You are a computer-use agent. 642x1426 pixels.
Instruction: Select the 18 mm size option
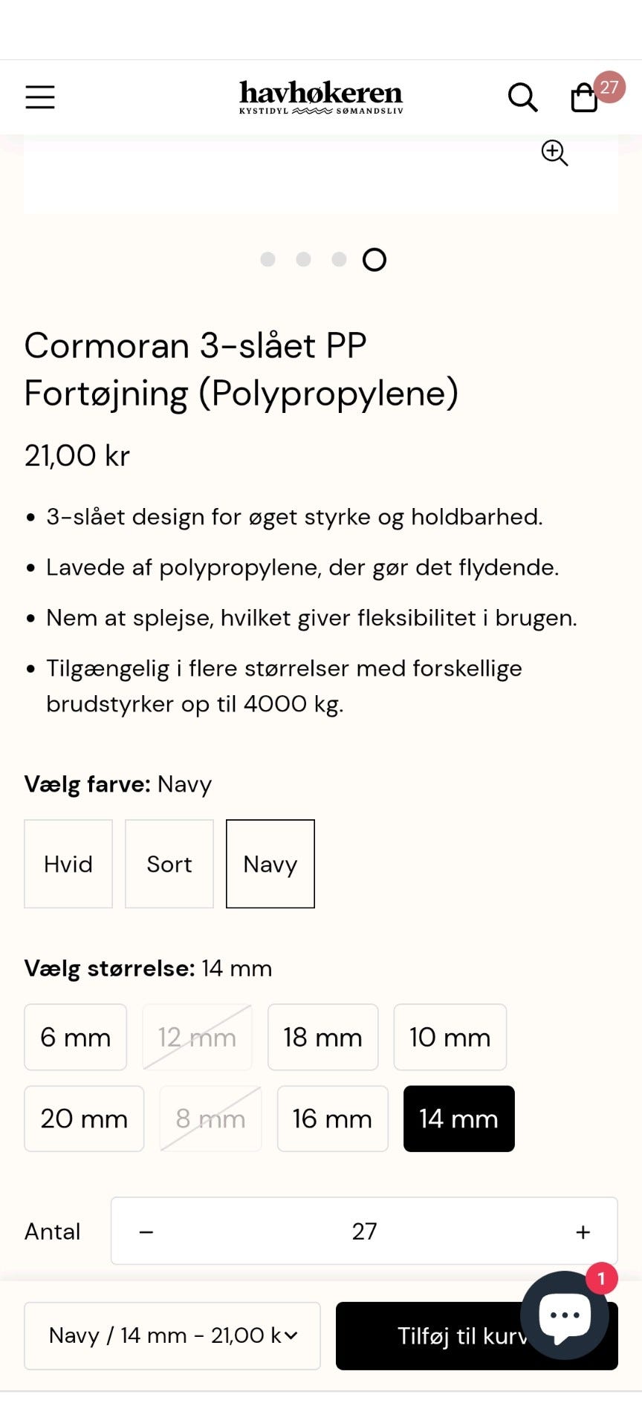(x=322, y=1038)
